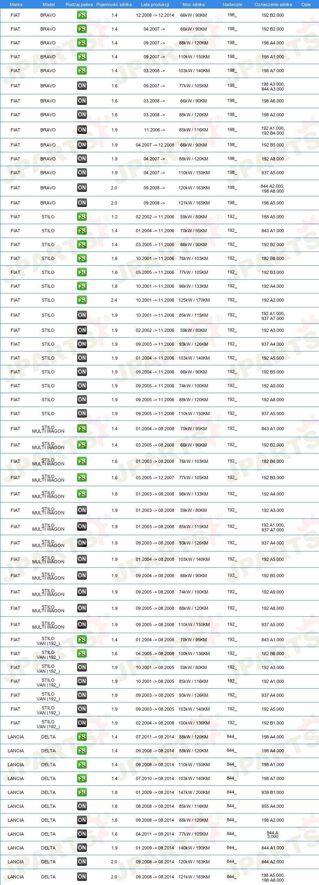Click the '192 B1.000' engine code cell

coord(273,723)
